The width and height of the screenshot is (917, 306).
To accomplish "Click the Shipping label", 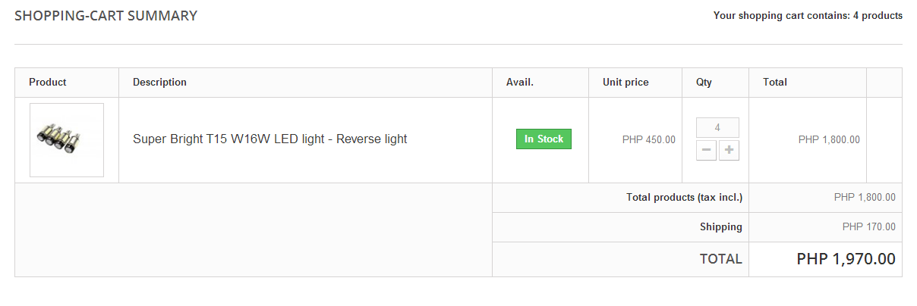I will 720,227.
